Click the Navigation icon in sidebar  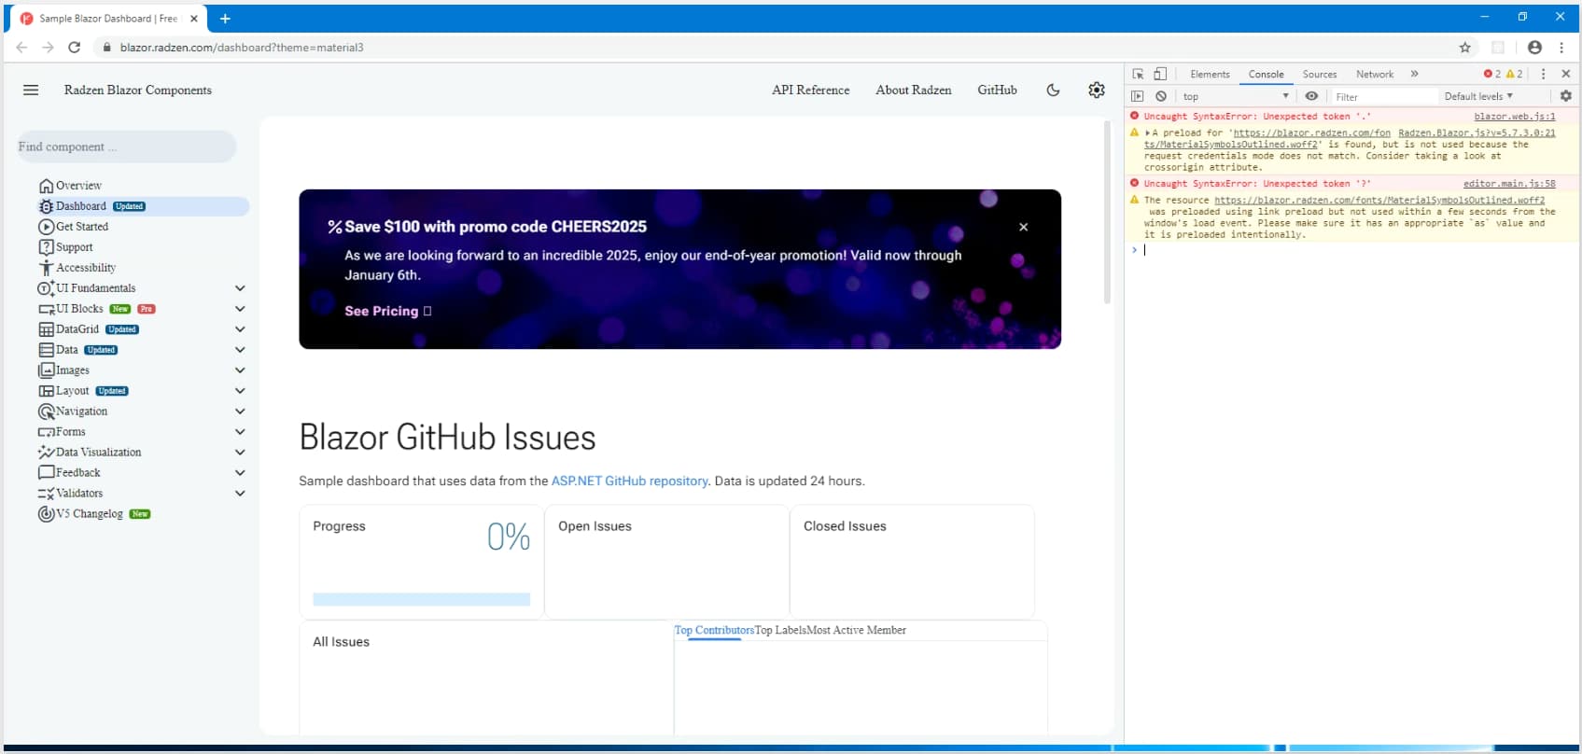click(46, 412)
